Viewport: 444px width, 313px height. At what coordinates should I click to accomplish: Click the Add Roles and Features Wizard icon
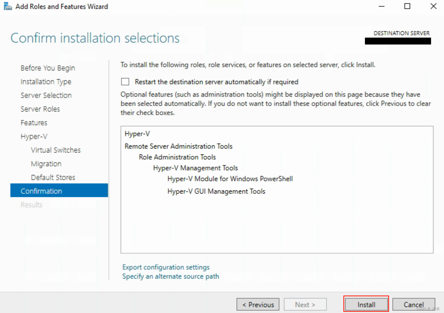point(8,6)
